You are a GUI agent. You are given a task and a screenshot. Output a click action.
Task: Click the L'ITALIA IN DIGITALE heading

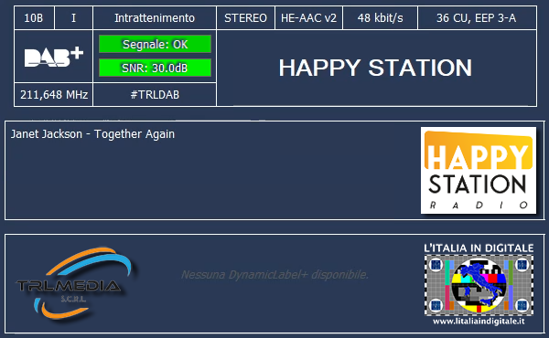pyautogui.click(x=479, y=248)
